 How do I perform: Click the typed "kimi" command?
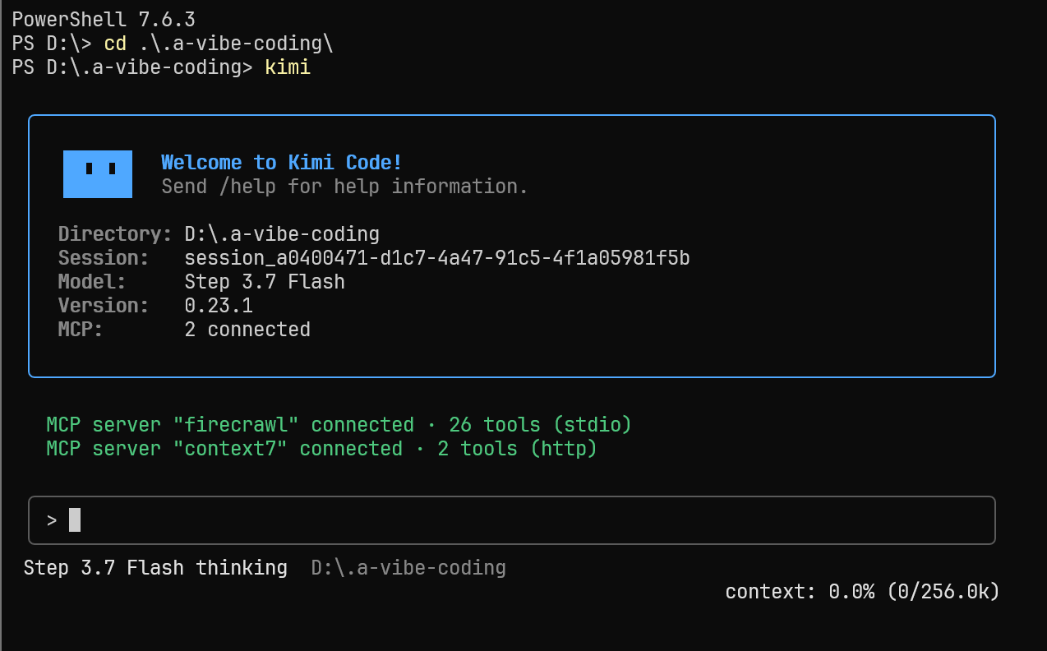(288, 67)
